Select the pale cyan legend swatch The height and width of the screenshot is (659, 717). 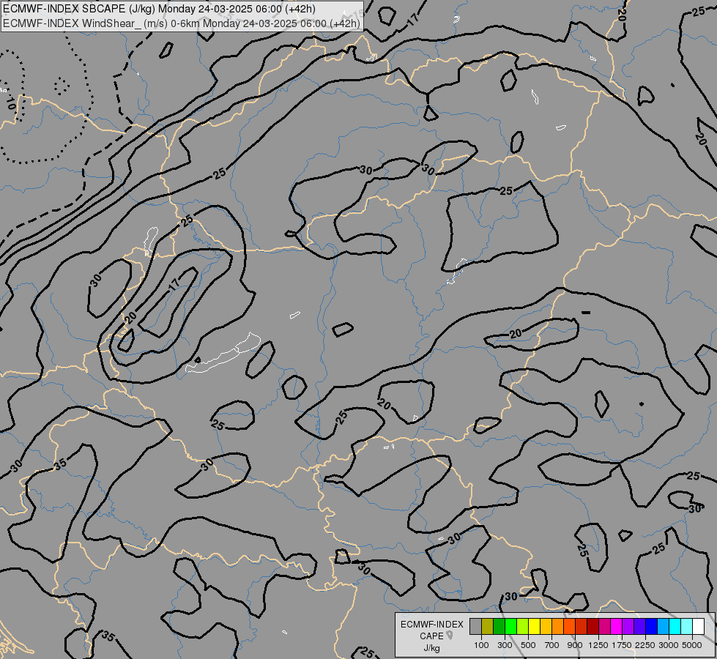[x=686, y=626]
